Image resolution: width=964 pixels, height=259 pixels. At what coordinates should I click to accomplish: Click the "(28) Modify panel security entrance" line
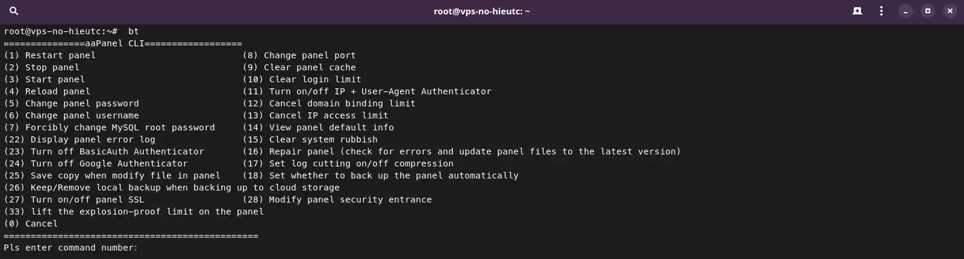337,200
